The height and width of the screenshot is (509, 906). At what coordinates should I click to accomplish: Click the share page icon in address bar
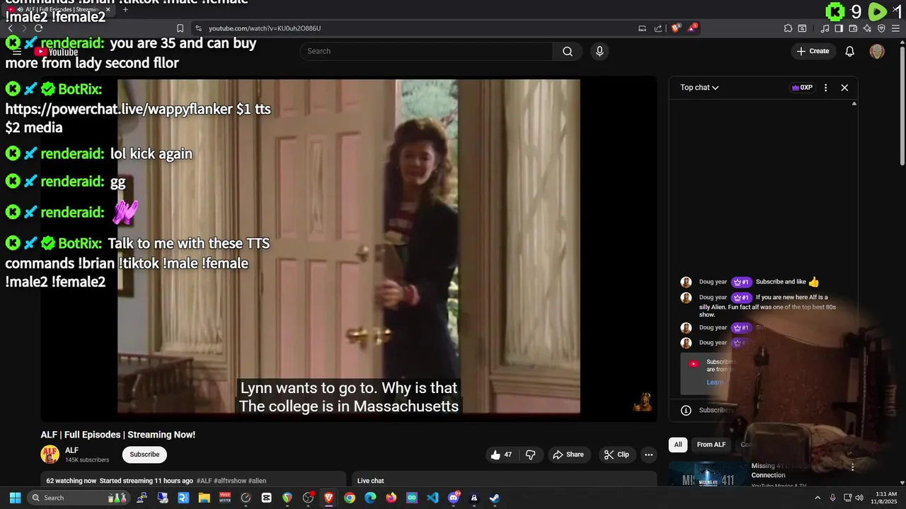click(x=658, y=28)
